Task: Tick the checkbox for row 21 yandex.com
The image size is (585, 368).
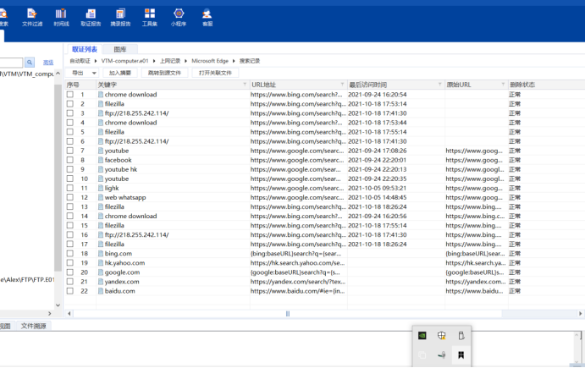Action: (x=69, y=282)
